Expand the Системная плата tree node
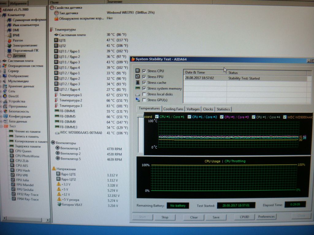 (x=1, y=61)
